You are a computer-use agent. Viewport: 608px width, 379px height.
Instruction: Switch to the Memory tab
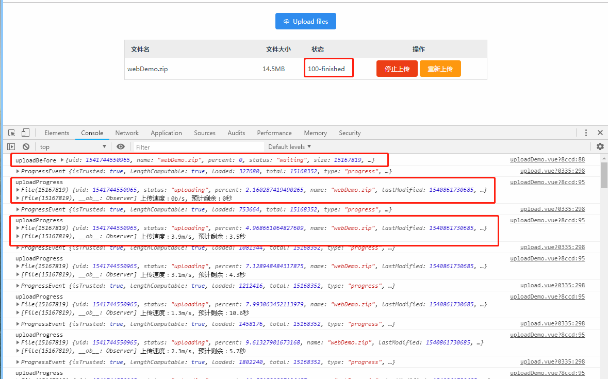coord(315,133)
